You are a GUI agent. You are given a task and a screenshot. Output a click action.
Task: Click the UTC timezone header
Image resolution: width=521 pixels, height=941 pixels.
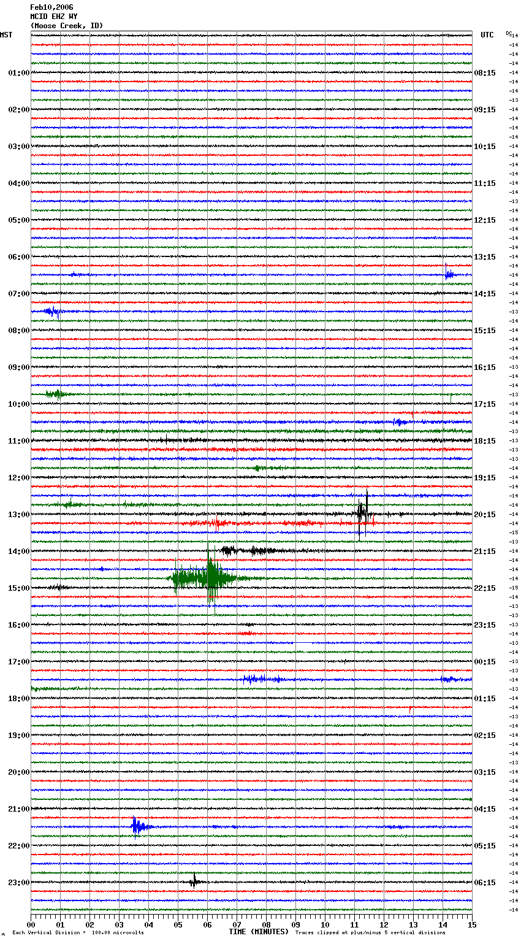(487, 35)
